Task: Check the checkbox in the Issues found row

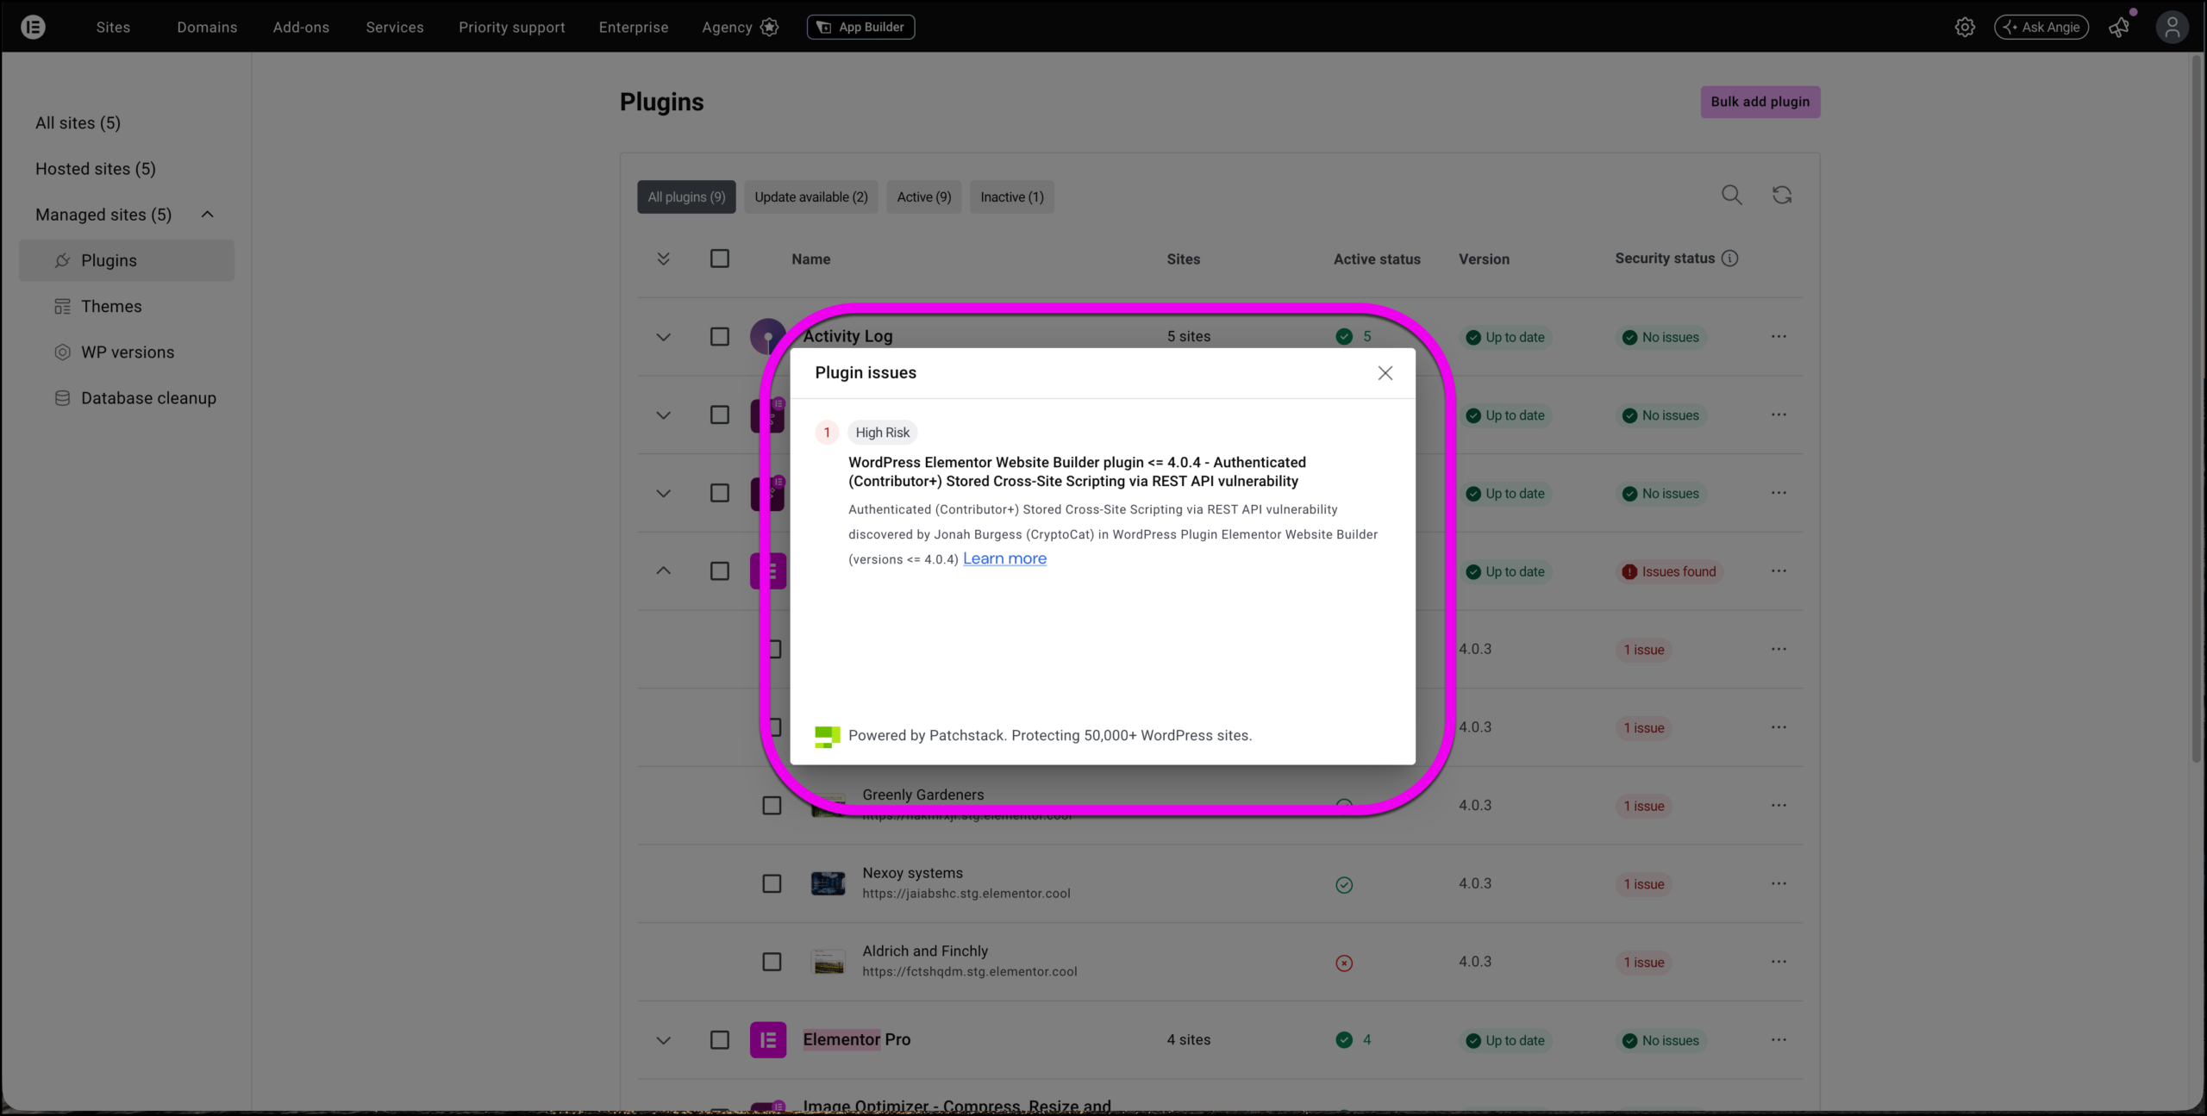Action: (720, 571)
